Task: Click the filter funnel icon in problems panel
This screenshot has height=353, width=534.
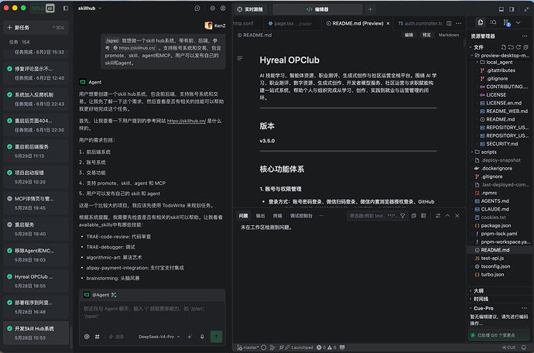Action: pyautogui.click(x=402, y=216)
